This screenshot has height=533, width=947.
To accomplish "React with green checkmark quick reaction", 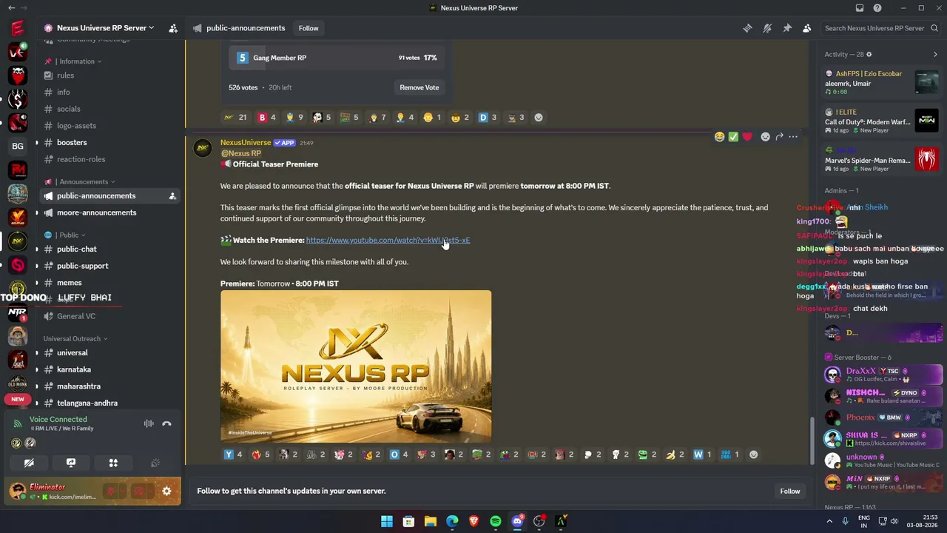I will tap(733, 137).
